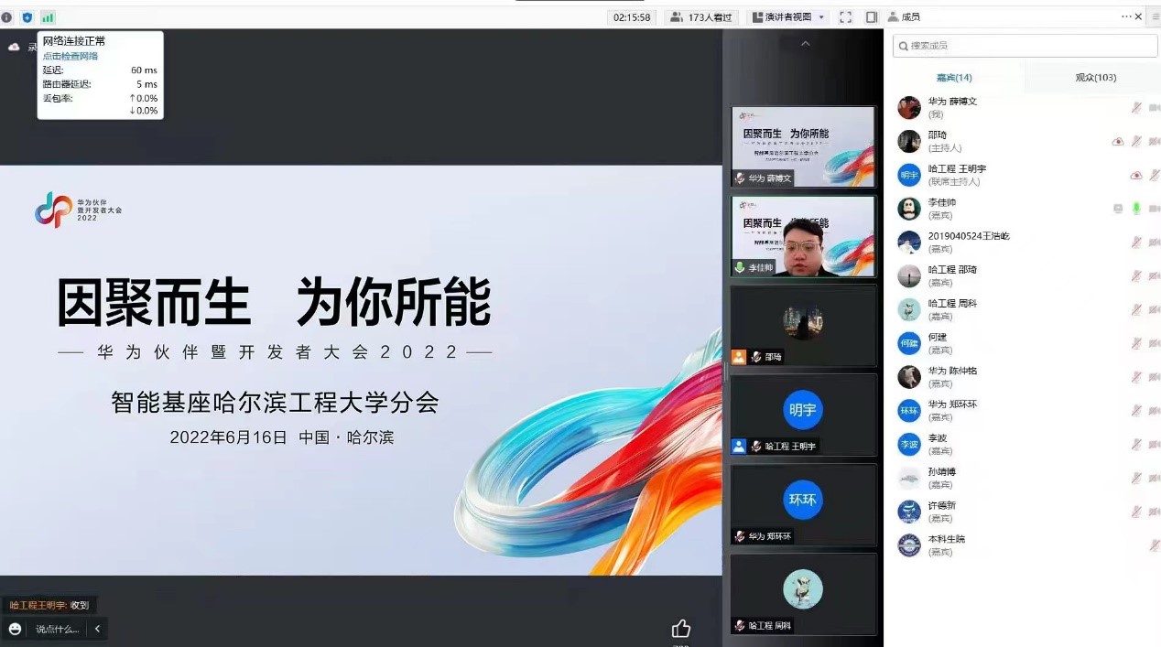Toggle the muted microphone for 许德新

(x=1136, y=512)
